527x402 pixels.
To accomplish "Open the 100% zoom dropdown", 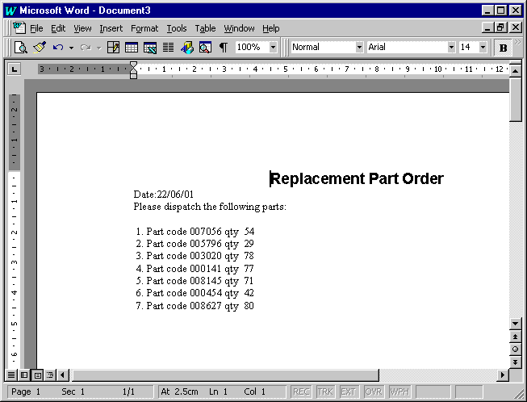I will pyautogui.click(x=274, y=47).
